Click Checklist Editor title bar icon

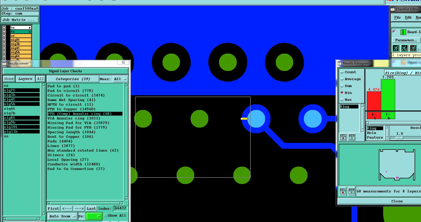[393, 9]
